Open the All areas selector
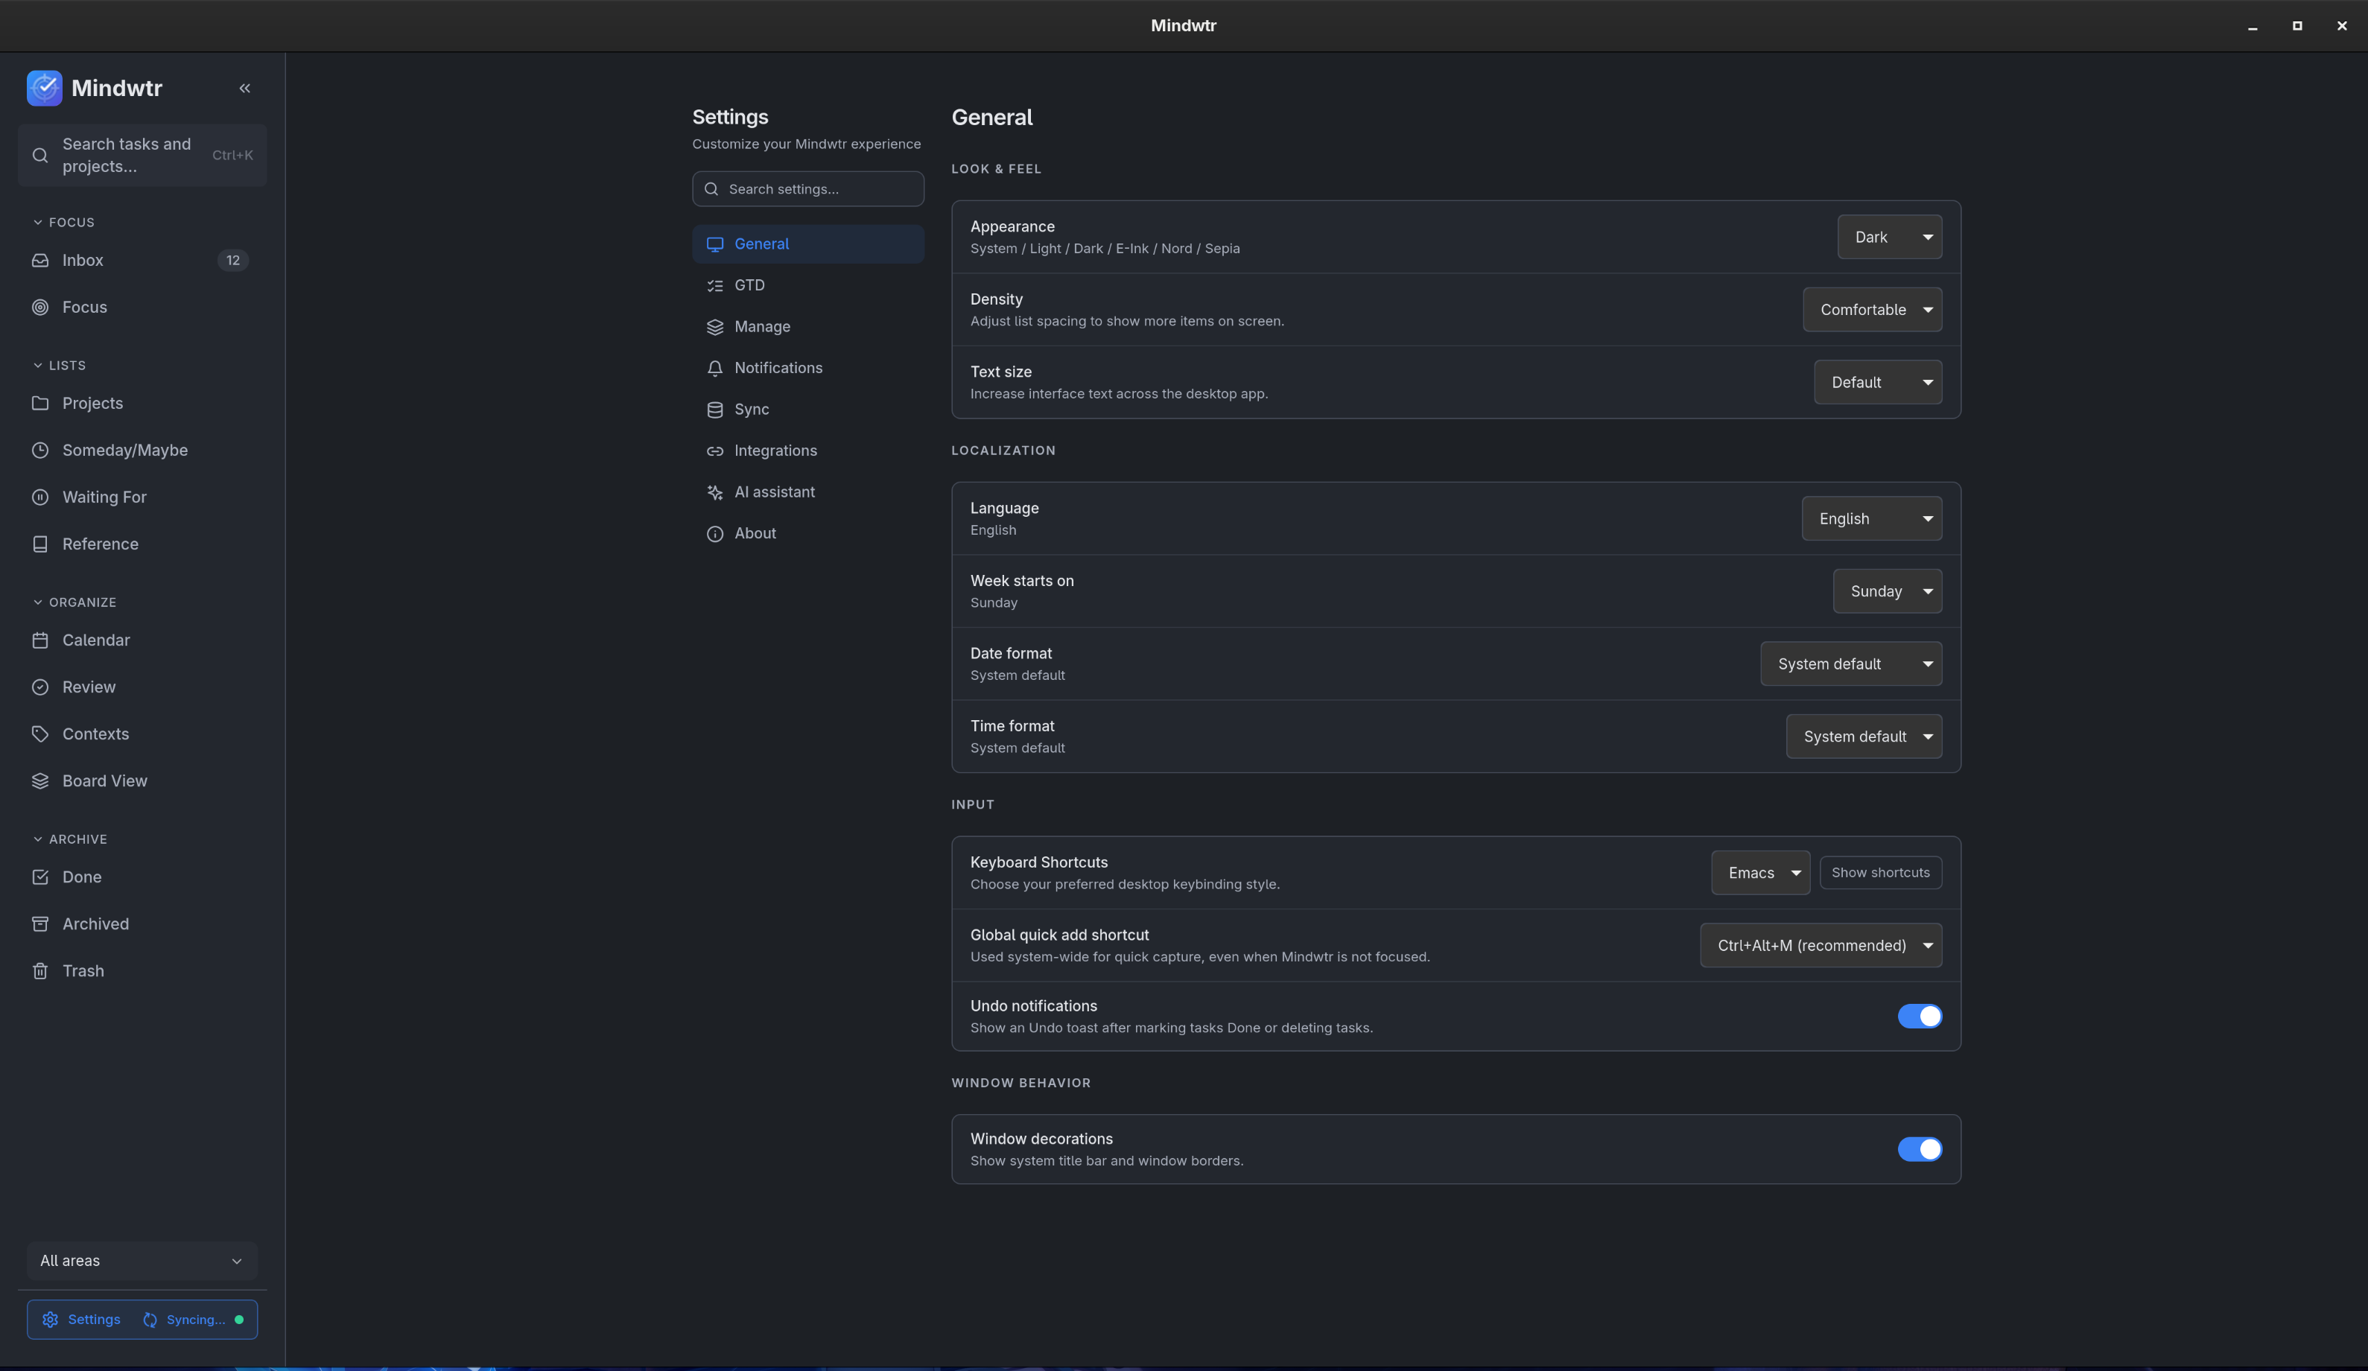This screenshot has height=1371, width=2368. point(142,1260)
